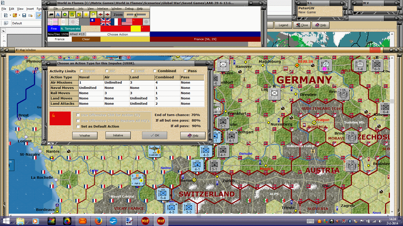This screenshot has width=403, height=226.
Task: Click the save icon in left application
Action: point(24,15)
